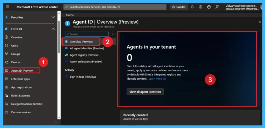Click the Learn more link
Viewport: 265px width, 128px height.
pyautogui.click(x=157, y=79)
